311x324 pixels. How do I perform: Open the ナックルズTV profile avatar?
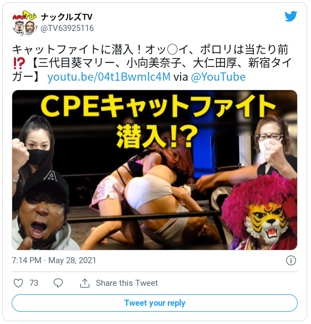25,23
